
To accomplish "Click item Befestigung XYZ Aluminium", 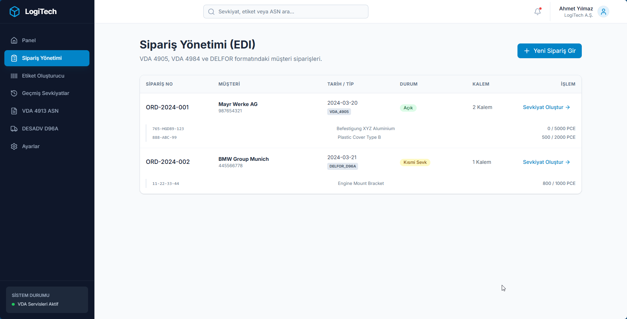I will [366, 129].
